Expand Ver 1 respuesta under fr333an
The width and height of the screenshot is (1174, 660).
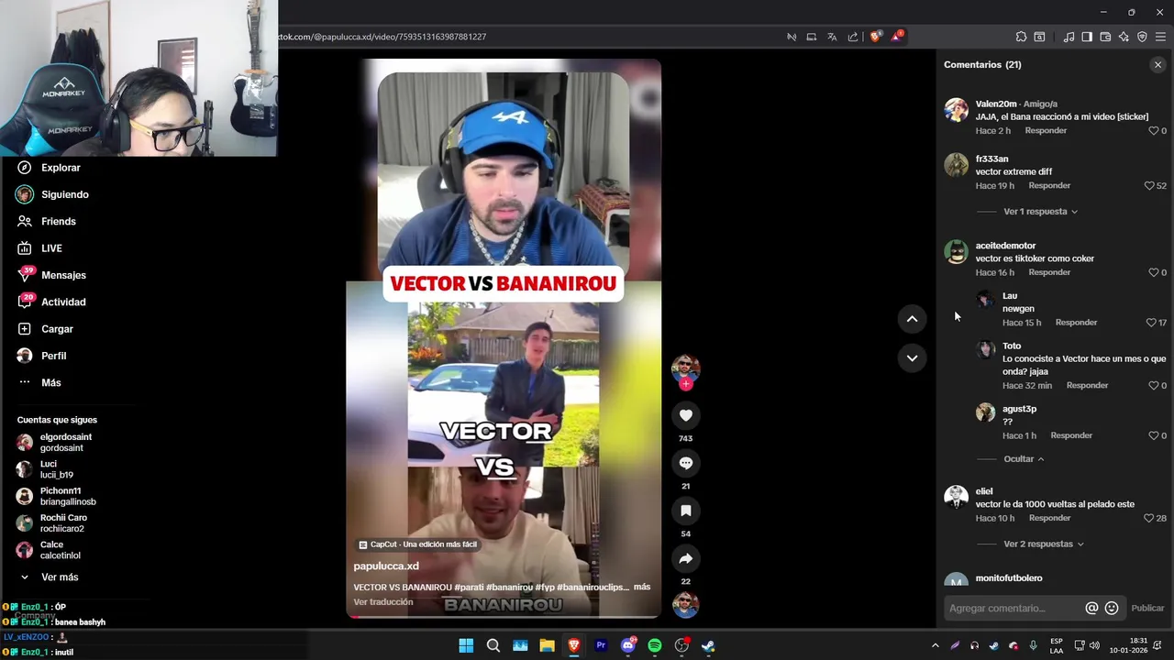click(1040, 212)
